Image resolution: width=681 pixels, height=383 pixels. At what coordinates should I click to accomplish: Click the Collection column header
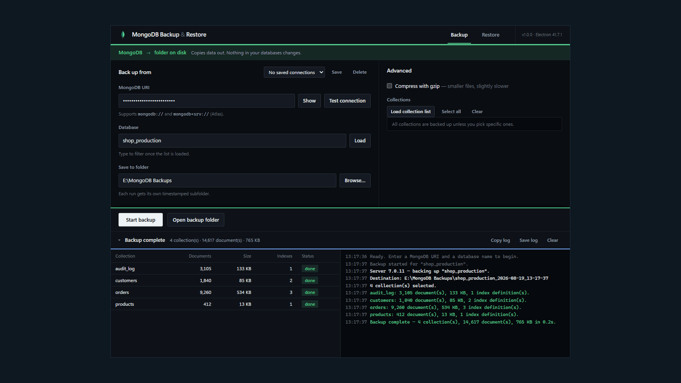125,256
